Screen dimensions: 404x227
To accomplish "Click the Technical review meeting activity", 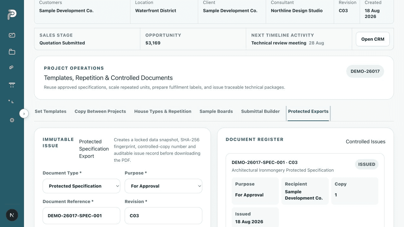I will pyautogui.click(x=279, y=43).
